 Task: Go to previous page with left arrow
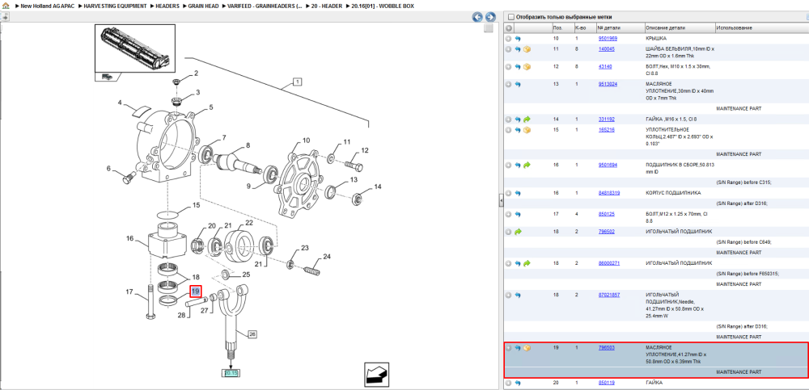[478, 17]
